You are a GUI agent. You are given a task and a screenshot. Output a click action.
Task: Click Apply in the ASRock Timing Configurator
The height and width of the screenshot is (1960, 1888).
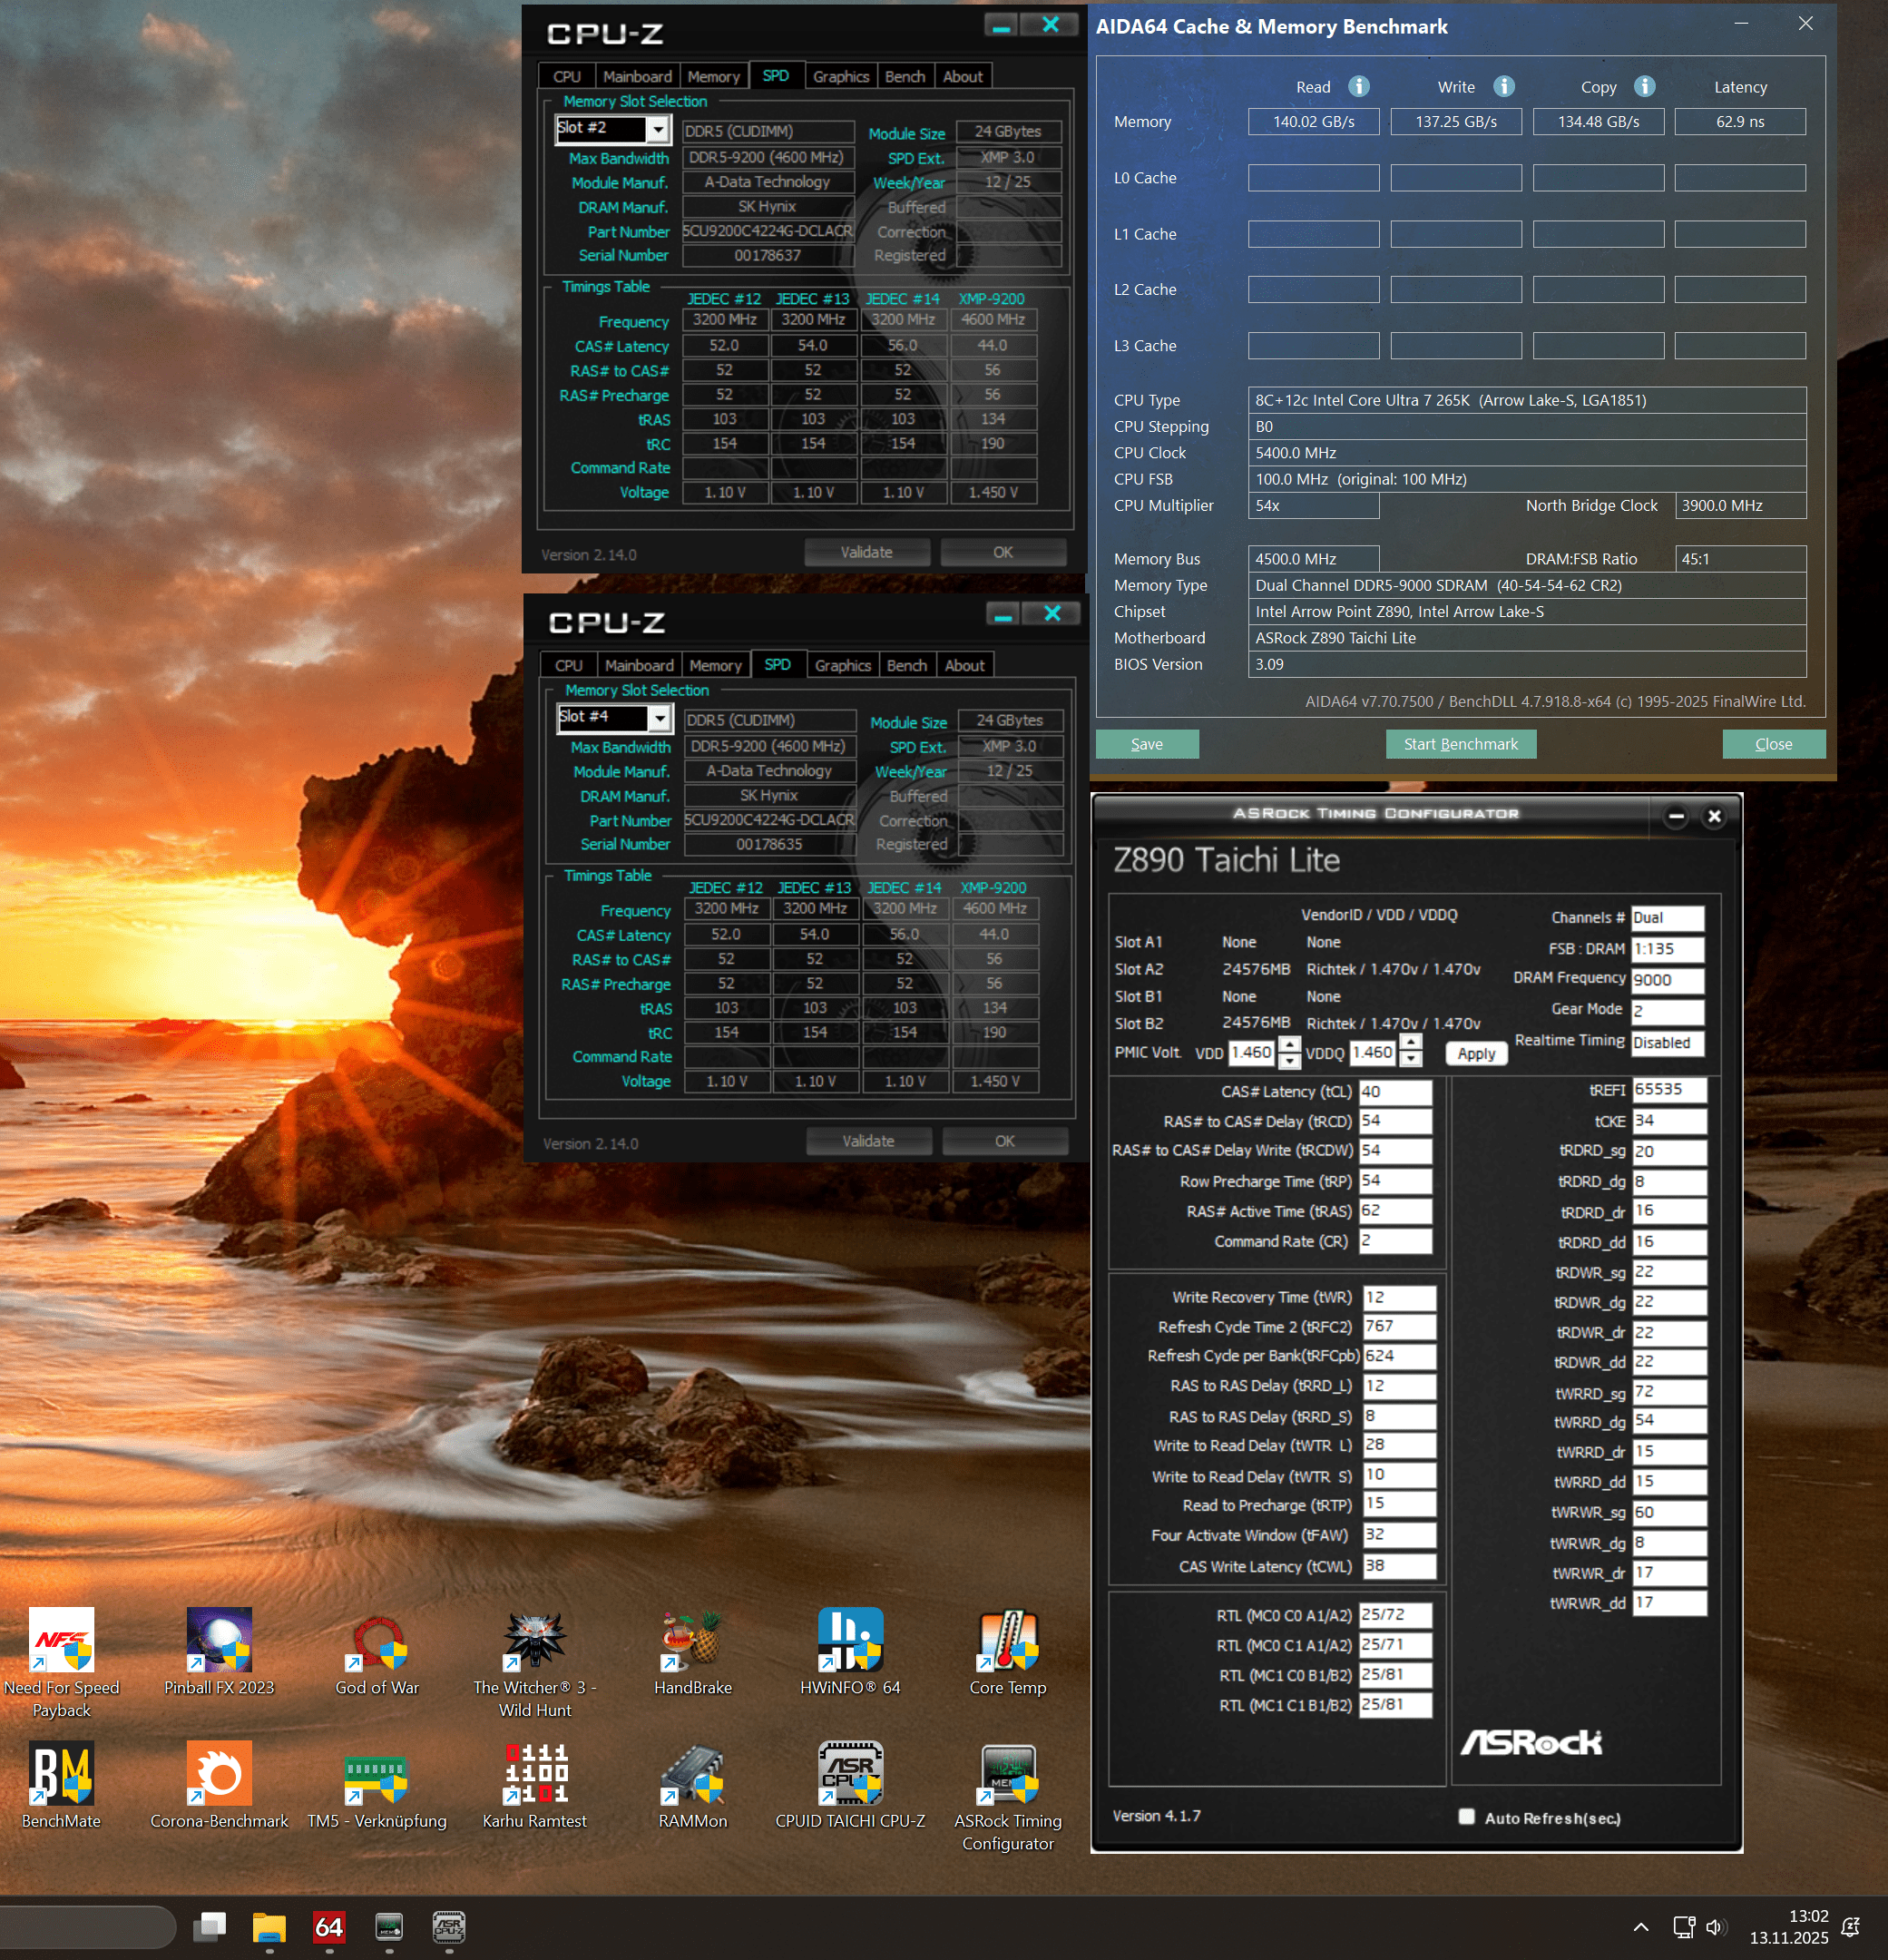tap(1475, 1053)
